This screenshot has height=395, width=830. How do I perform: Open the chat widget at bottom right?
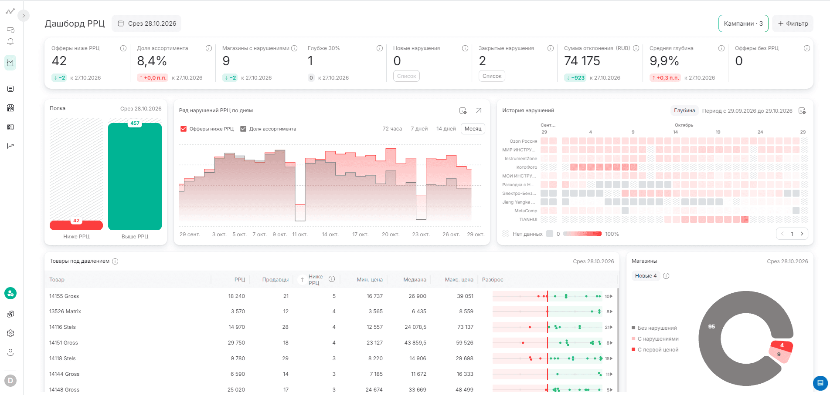point(820,383)
